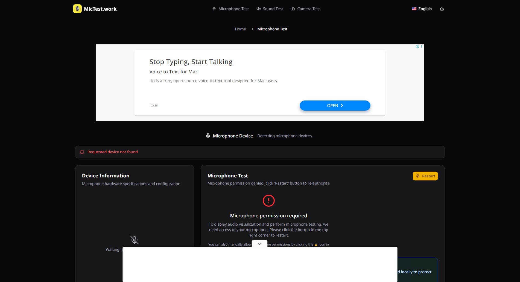Viewport: 520px width, 282px height.
Task: Click the Microphone Test panel heading
Action: click(x=228, y=176)
